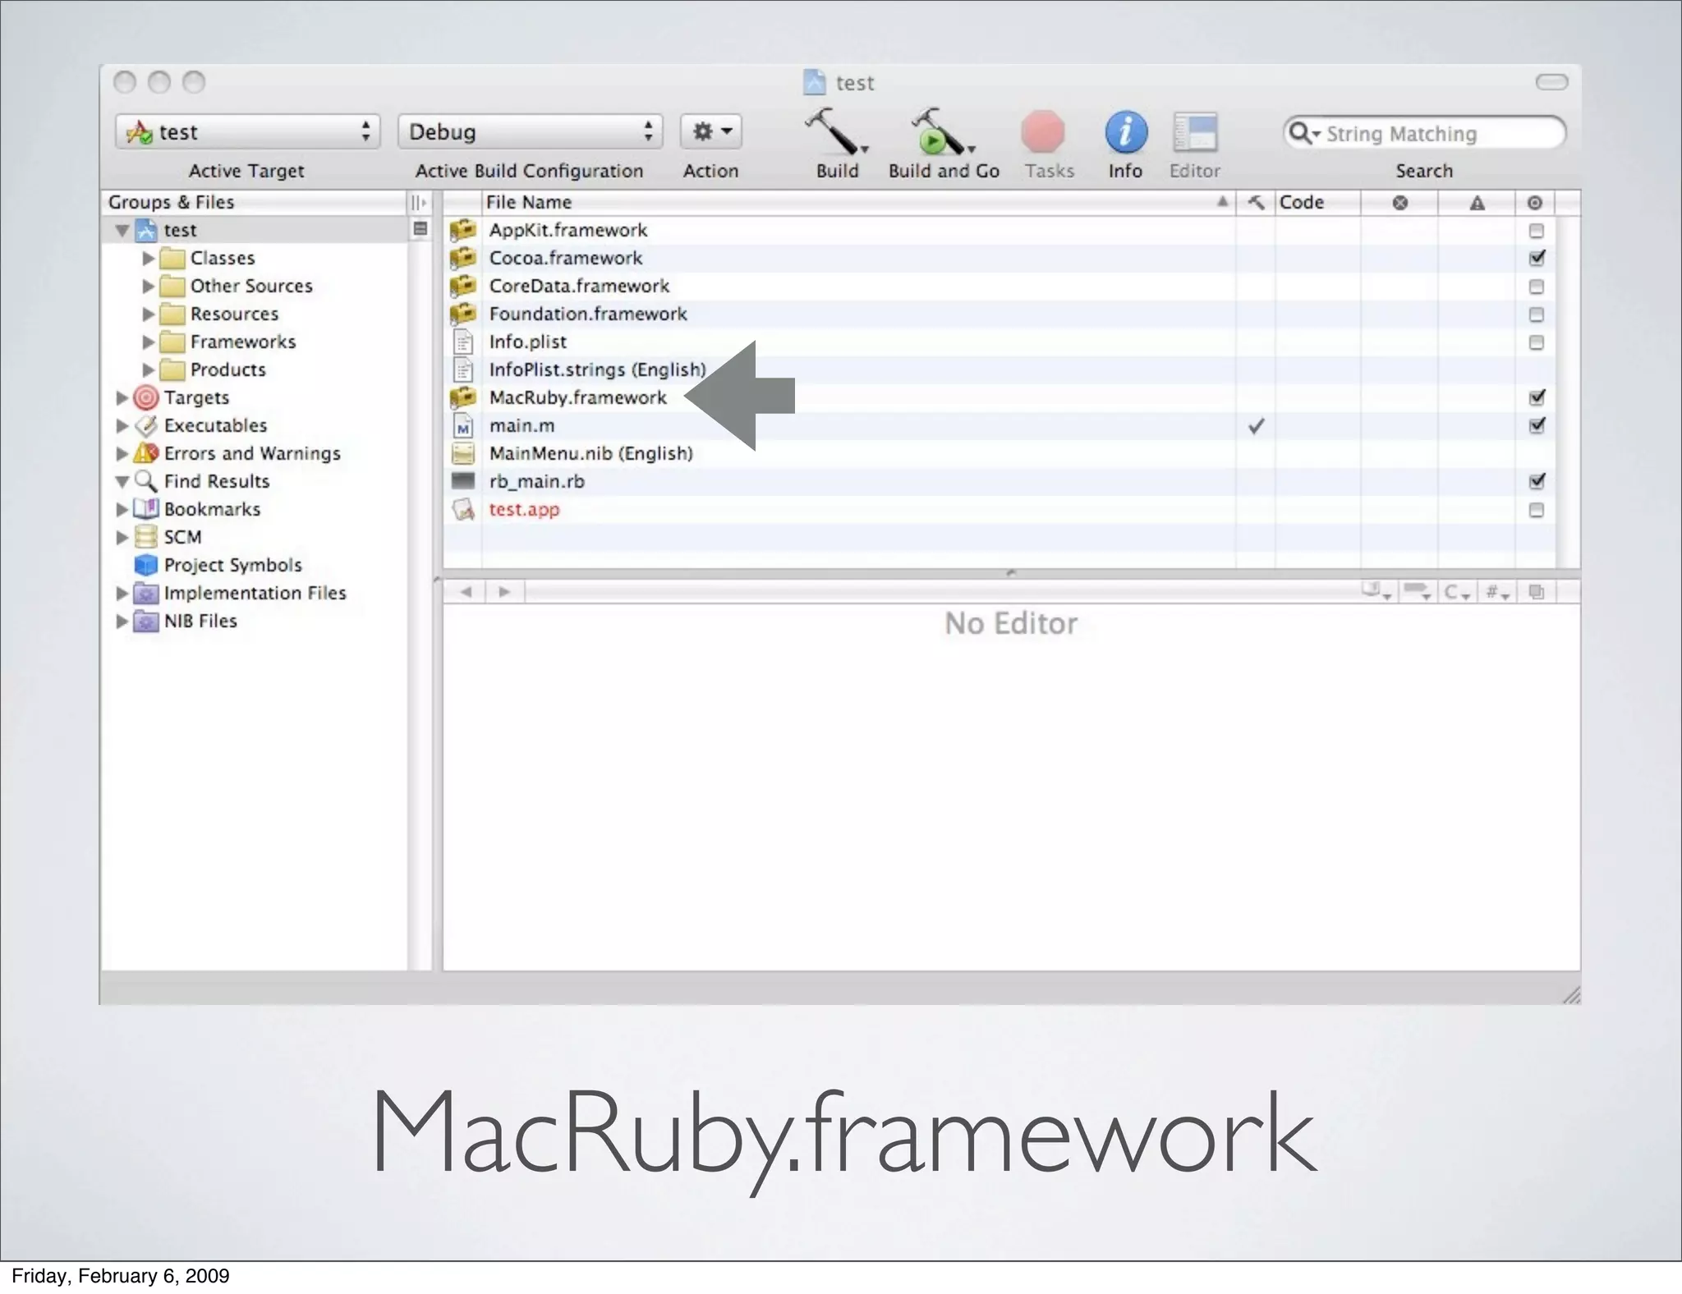Select the Implementation Files smart folder icon
The height and width of the screenshot is (1294, 1682).
coord(145,593)
